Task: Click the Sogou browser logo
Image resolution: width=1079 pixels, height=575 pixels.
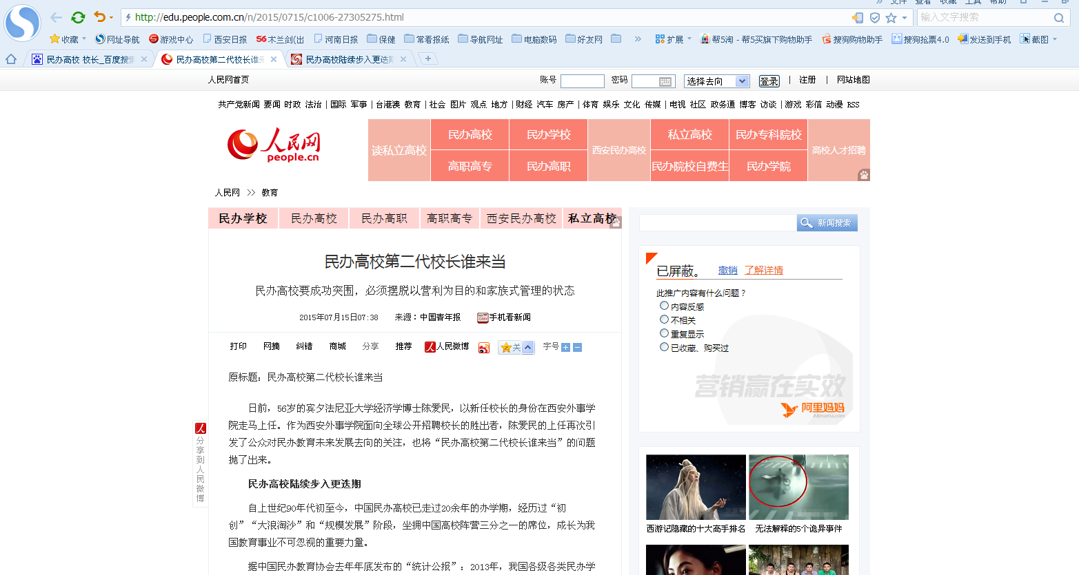Action: [x=23, y=22]
